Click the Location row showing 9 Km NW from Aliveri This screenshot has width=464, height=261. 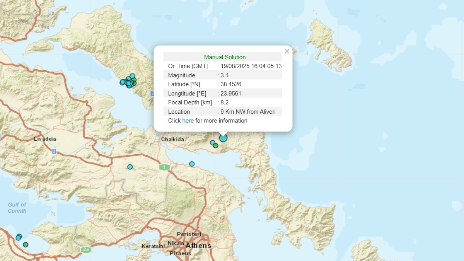[x=222, y=112]
